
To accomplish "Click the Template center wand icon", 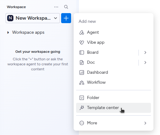I will coord(82,108).
